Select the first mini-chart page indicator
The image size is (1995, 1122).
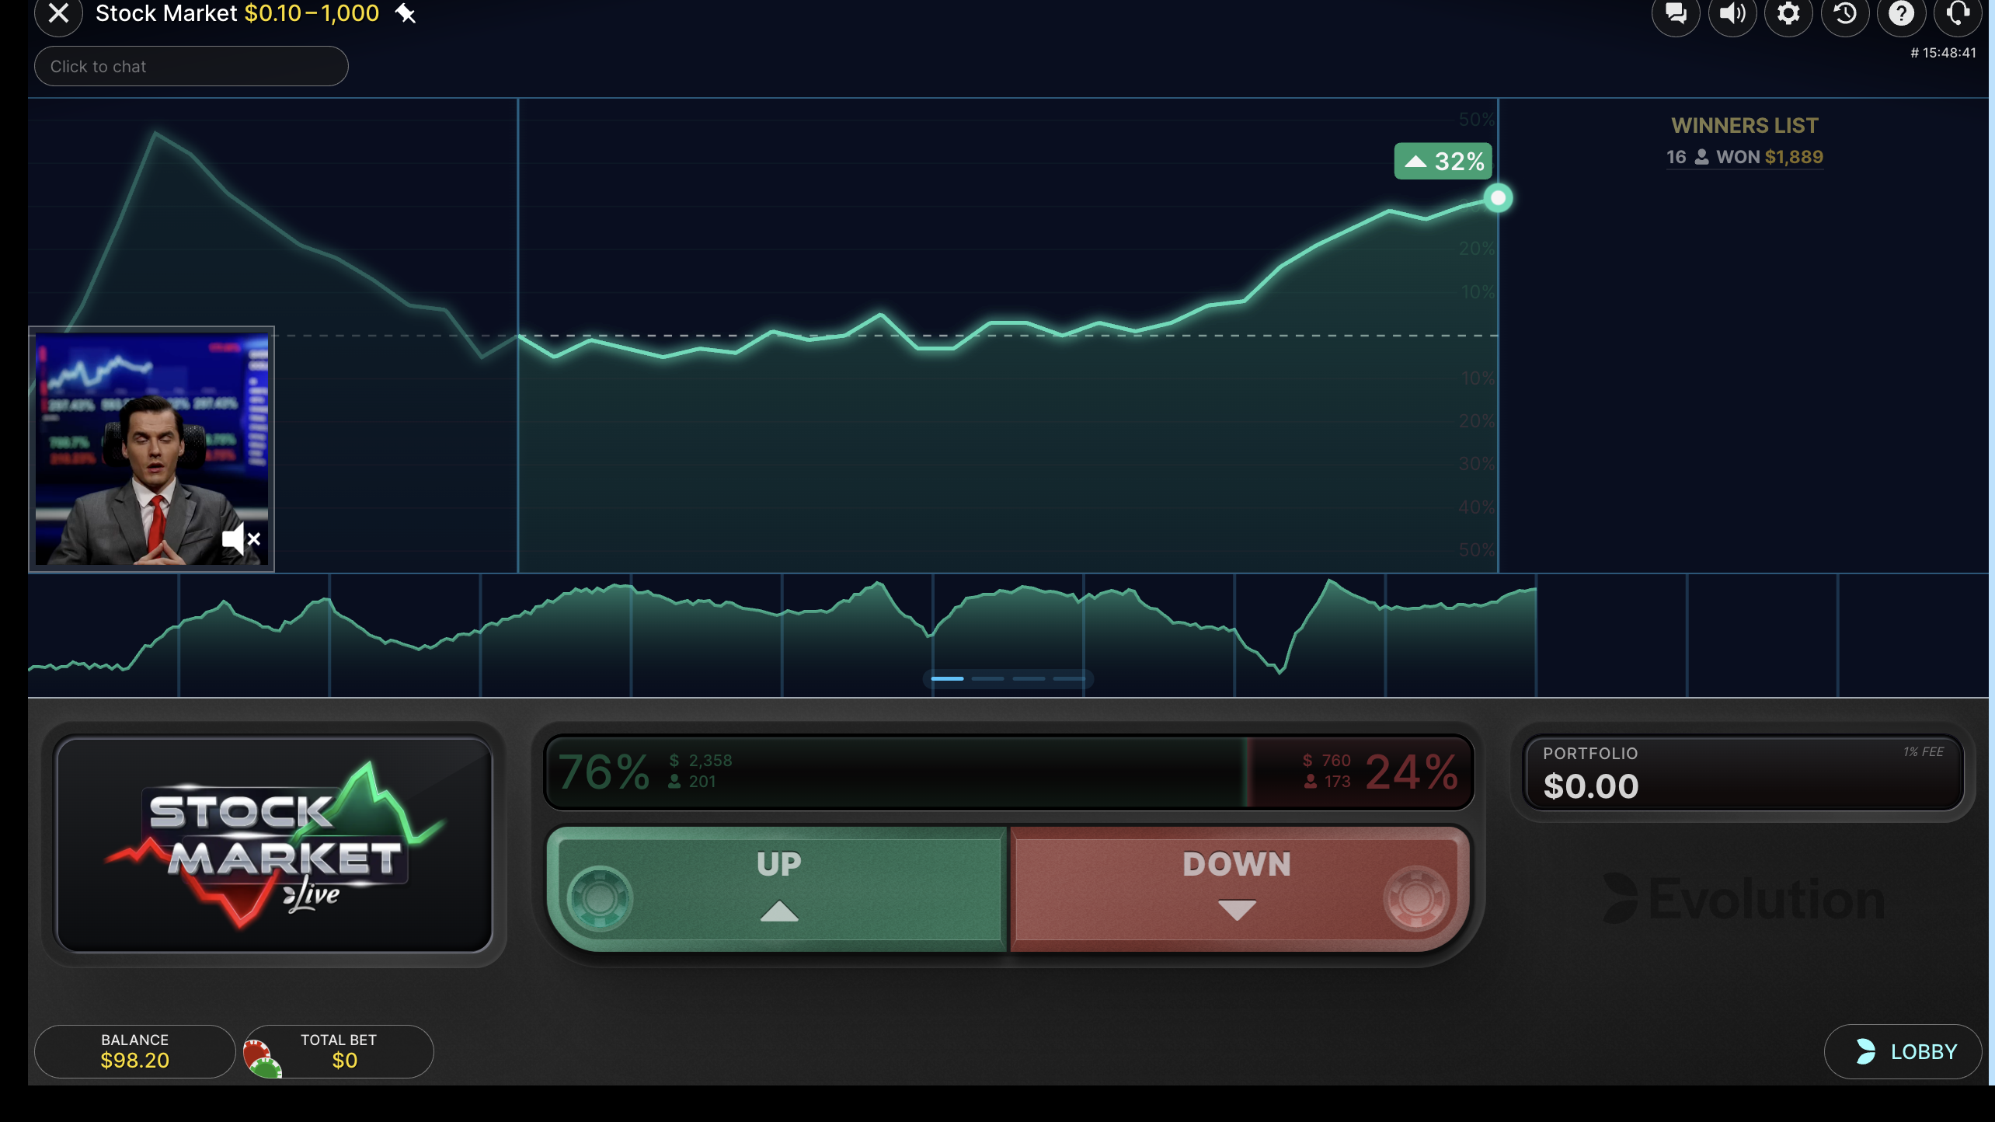(947, 678)
